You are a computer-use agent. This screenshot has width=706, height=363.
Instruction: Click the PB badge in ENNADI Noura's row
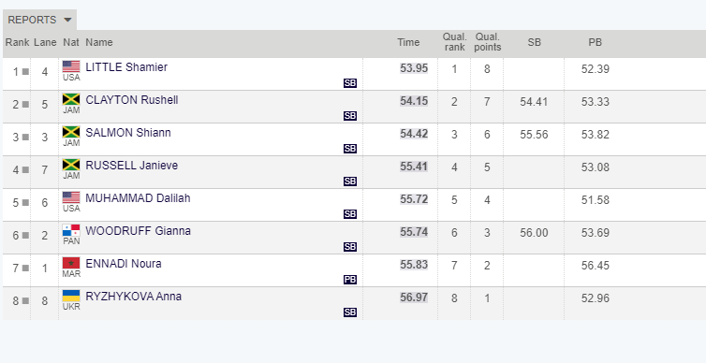tap(350, 280)
